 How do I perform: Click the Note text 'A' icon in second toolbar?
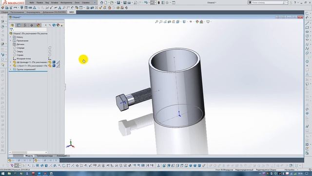click(x=59, y=8)
